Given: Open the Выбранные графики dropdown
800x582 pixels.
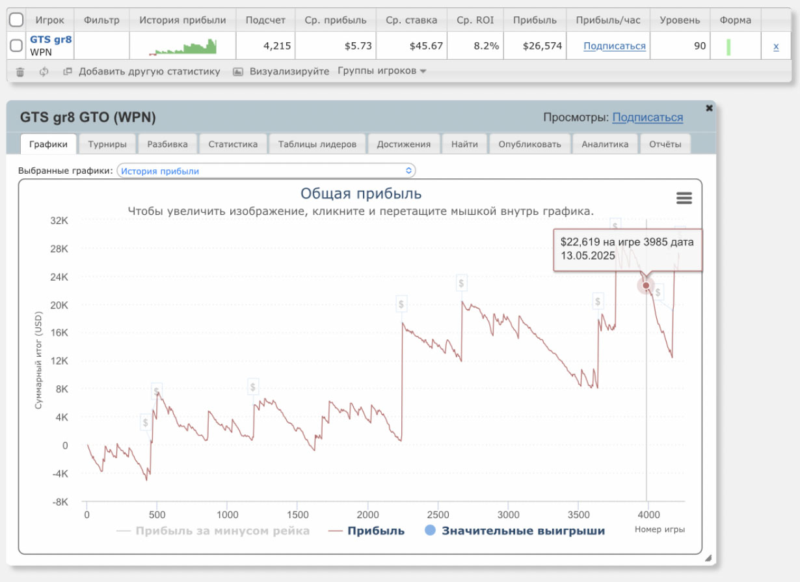Looking at the screenshot, I should [266, 171].
